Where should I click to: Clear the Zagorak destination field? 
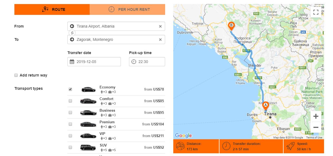(160, 39)
